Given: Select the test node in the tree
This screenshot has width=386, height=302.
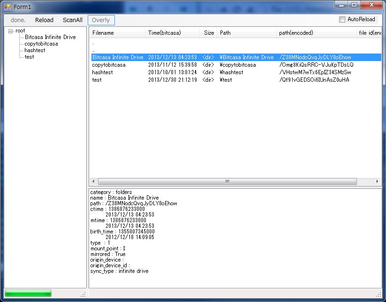Looking at the screenshot, I should tap(29, 57).
